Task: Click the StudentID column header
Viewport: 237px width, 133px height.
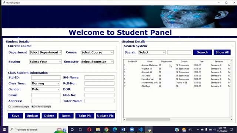Action: click(x=132, y=61)
